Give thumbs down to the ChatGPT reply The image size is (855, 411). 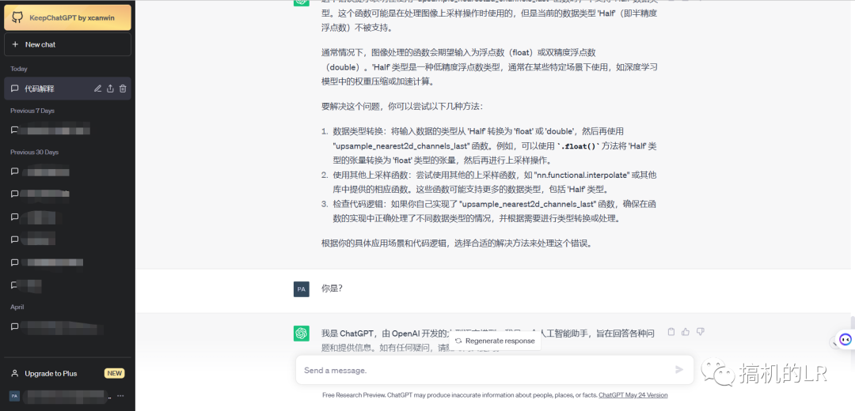(x=700, y=332)
